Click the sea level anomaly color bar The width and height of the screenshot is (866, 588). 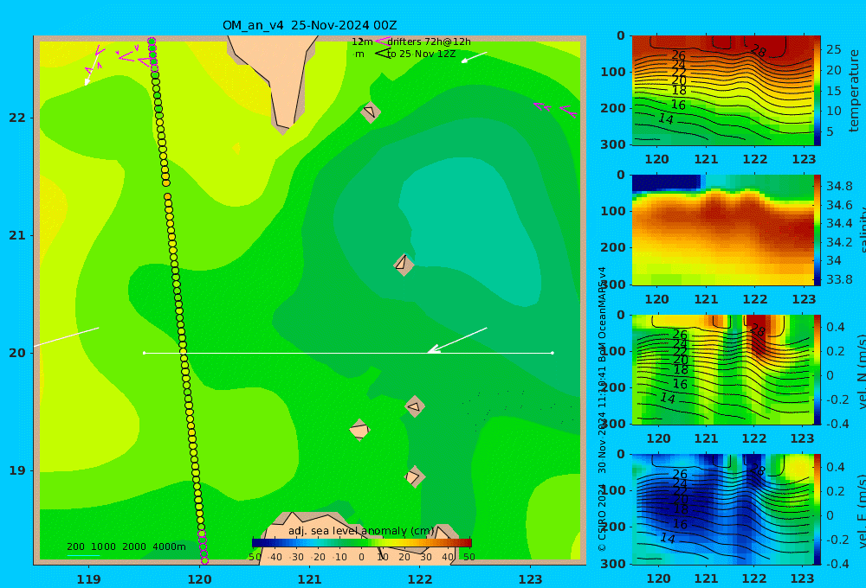tap(362, 543)
